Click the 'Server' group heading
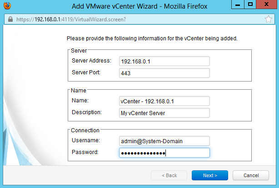Image resolution: width=279 pixels, height=188 pixels. coord(79,51)
